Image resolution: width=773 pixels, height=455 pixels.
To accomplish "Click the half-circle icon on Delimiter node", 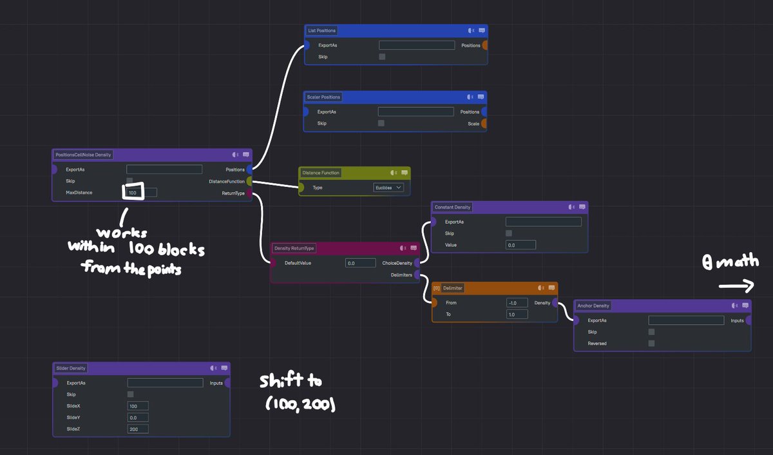I will click(542, 287).
